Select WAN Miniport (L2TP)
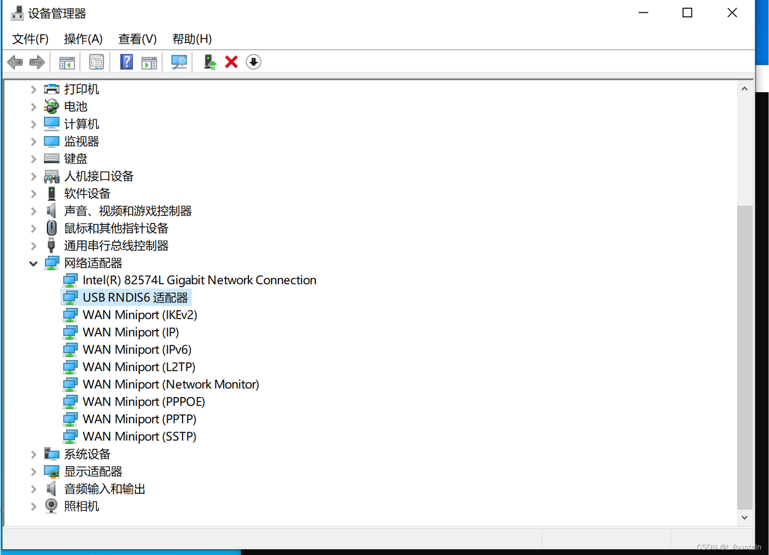 click(x=139, y=367)
